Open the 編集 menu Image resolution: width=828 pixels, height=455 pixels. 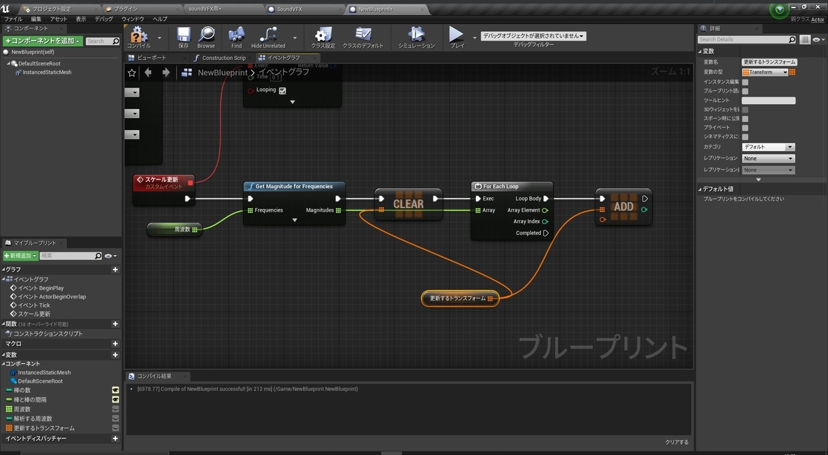tap(36, 19)
